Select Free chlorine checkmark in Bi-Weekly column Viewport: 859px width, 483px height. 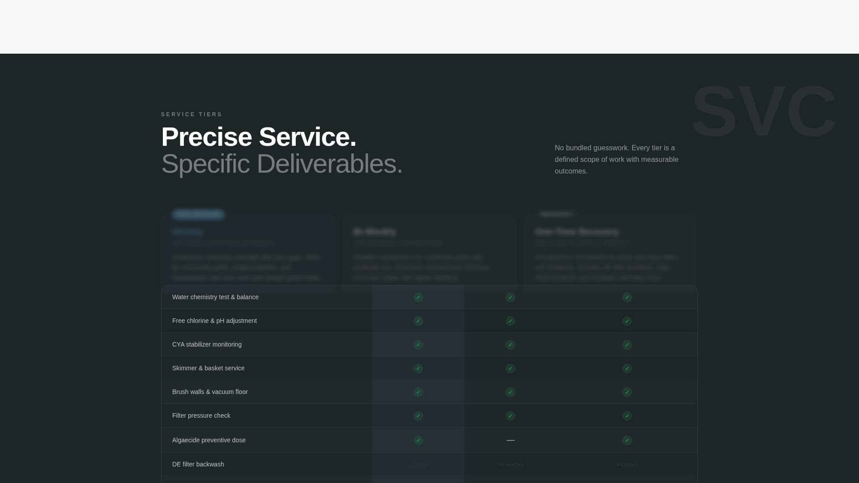click(510, 321)
